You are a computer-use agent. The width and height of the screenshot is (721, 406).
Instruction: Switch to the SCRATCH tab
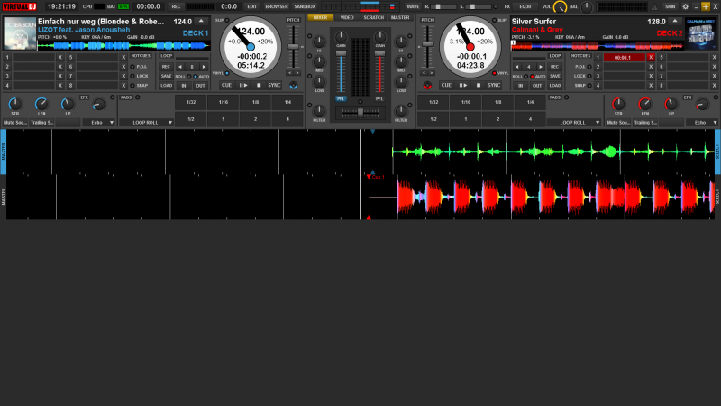(373, 17)
